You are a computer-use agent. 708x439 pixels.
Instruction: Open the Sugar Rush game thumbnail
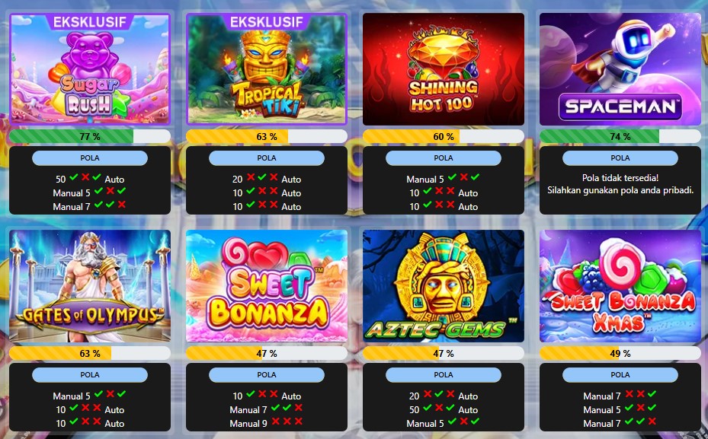(x=90, y=69)
